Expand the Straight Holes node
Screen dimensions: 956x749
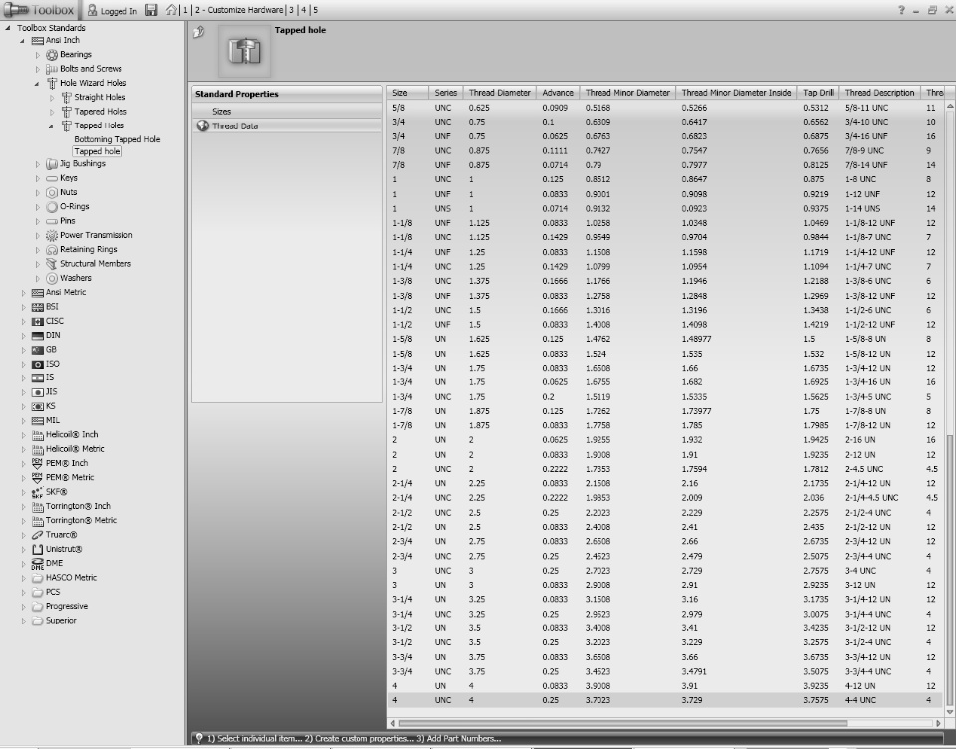[52, 97]
